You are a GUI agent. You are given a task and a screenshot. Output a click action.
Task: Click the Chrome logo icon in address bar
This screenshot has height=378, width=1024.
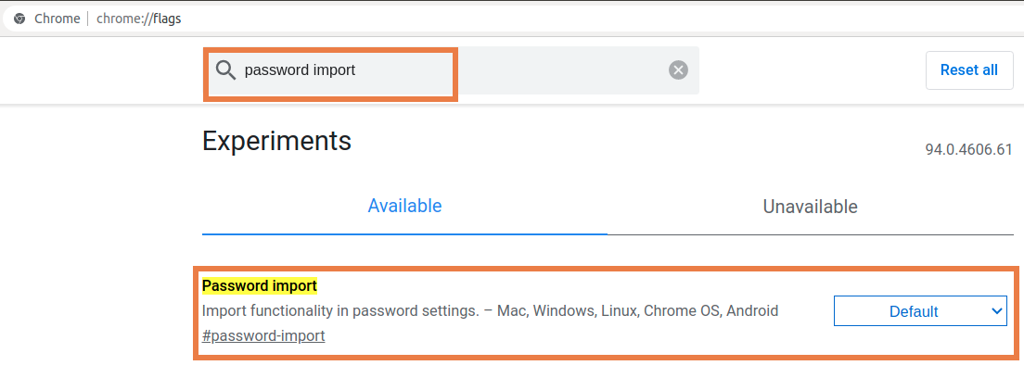19,19
